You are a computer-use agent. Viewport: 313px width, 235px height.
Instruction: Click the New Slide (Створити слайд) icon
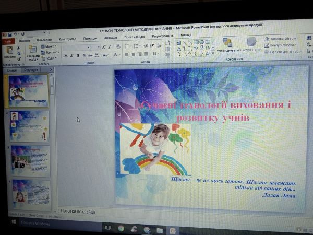[33, 49]
